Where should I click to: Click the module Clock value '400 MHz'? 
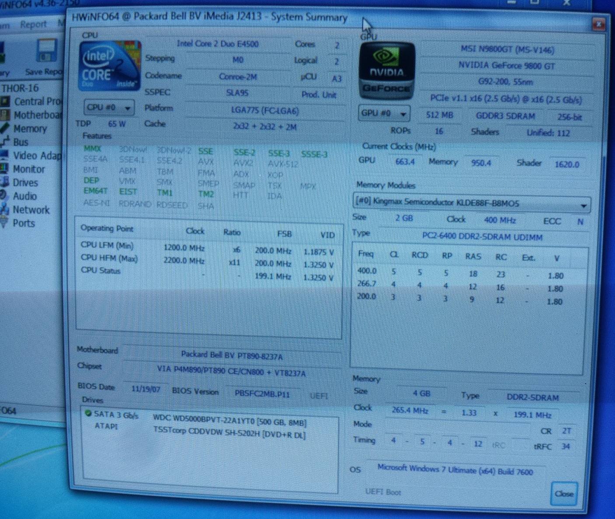pyautogui.click(x=500, y=220)
